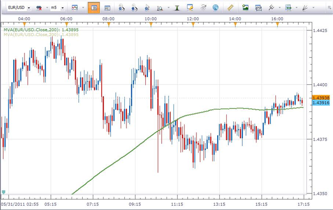333x210 pixels.
Task: Expand the chart type dropdown arrow
Action: click(x=83, y=8)
